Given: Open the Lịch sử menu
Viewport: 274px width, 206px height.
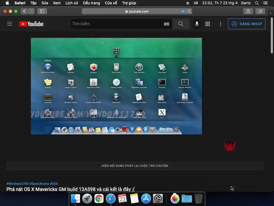Looking at the screenshot, I should click(x=72, y=3).
